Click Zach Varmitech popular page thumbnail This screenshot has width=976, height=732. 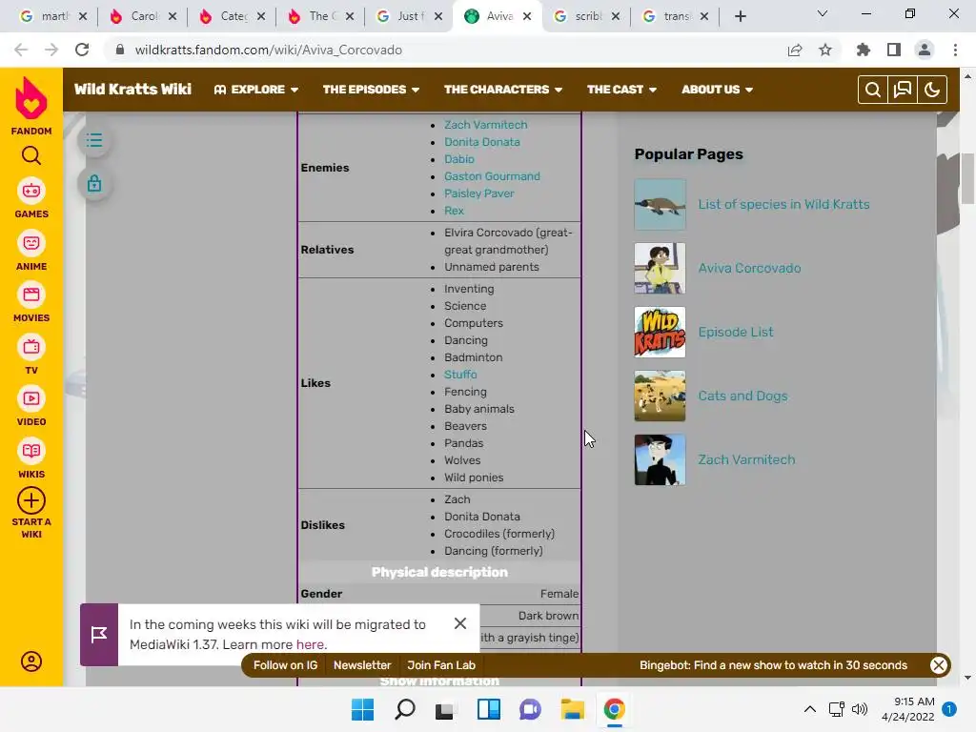coord(660,460)
